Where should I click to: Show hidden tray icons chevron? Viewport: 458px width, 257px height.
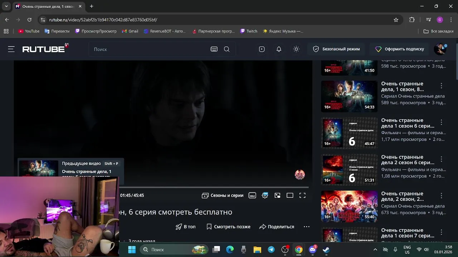click(375, 250)
